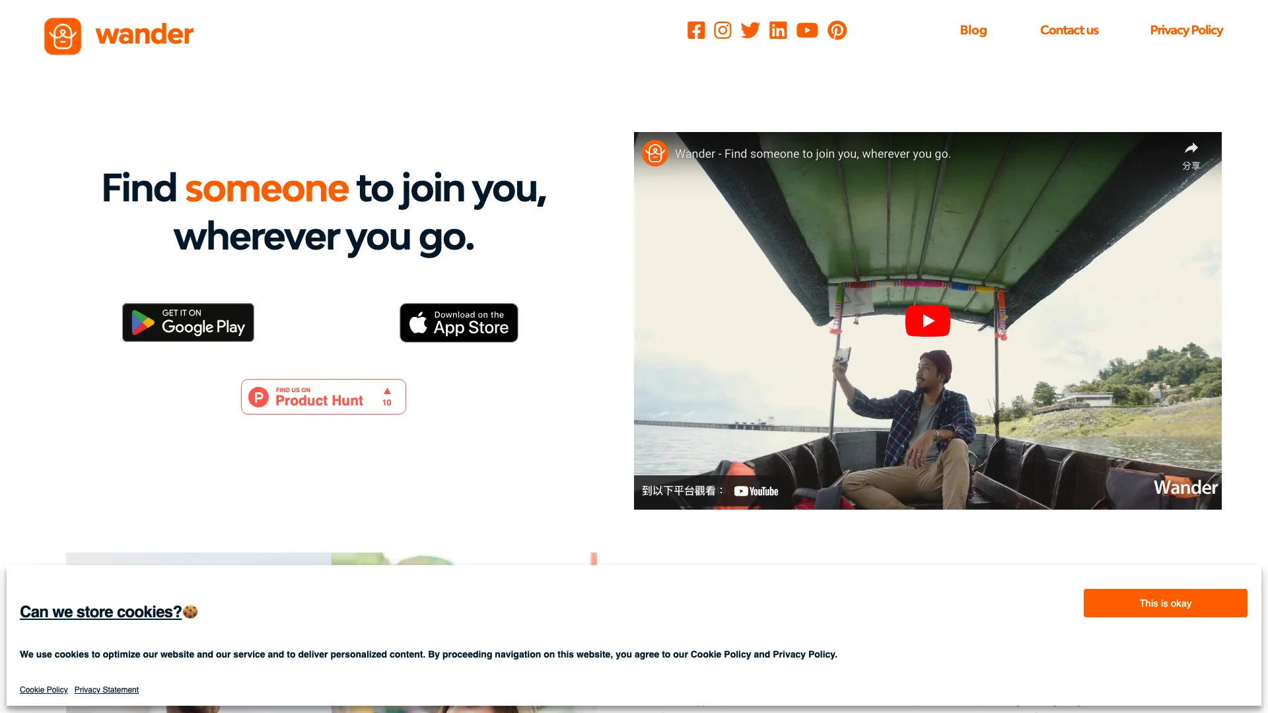The width and height of the screenshot is (1268, 713).
Task: Open the Privacy Policy page
Action: [1186, 30]
